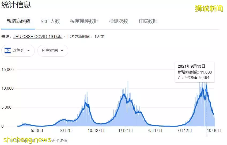
Task: Select the highlighted data point on the chart line
Action: [206, 90]
